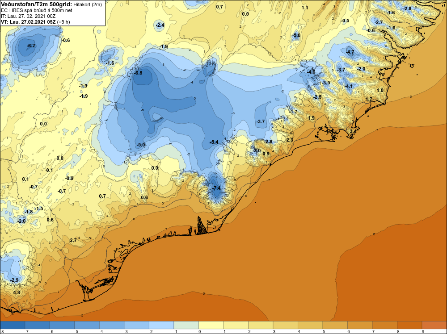Click the -2.7 label in the northeast
The image size is (447, 334).
click(378, 22)
